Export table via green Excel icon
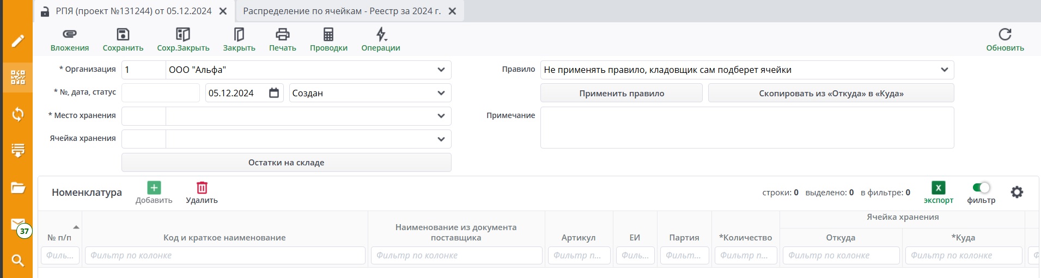Viewport: 1041px width, 278px height. point(938,188)
